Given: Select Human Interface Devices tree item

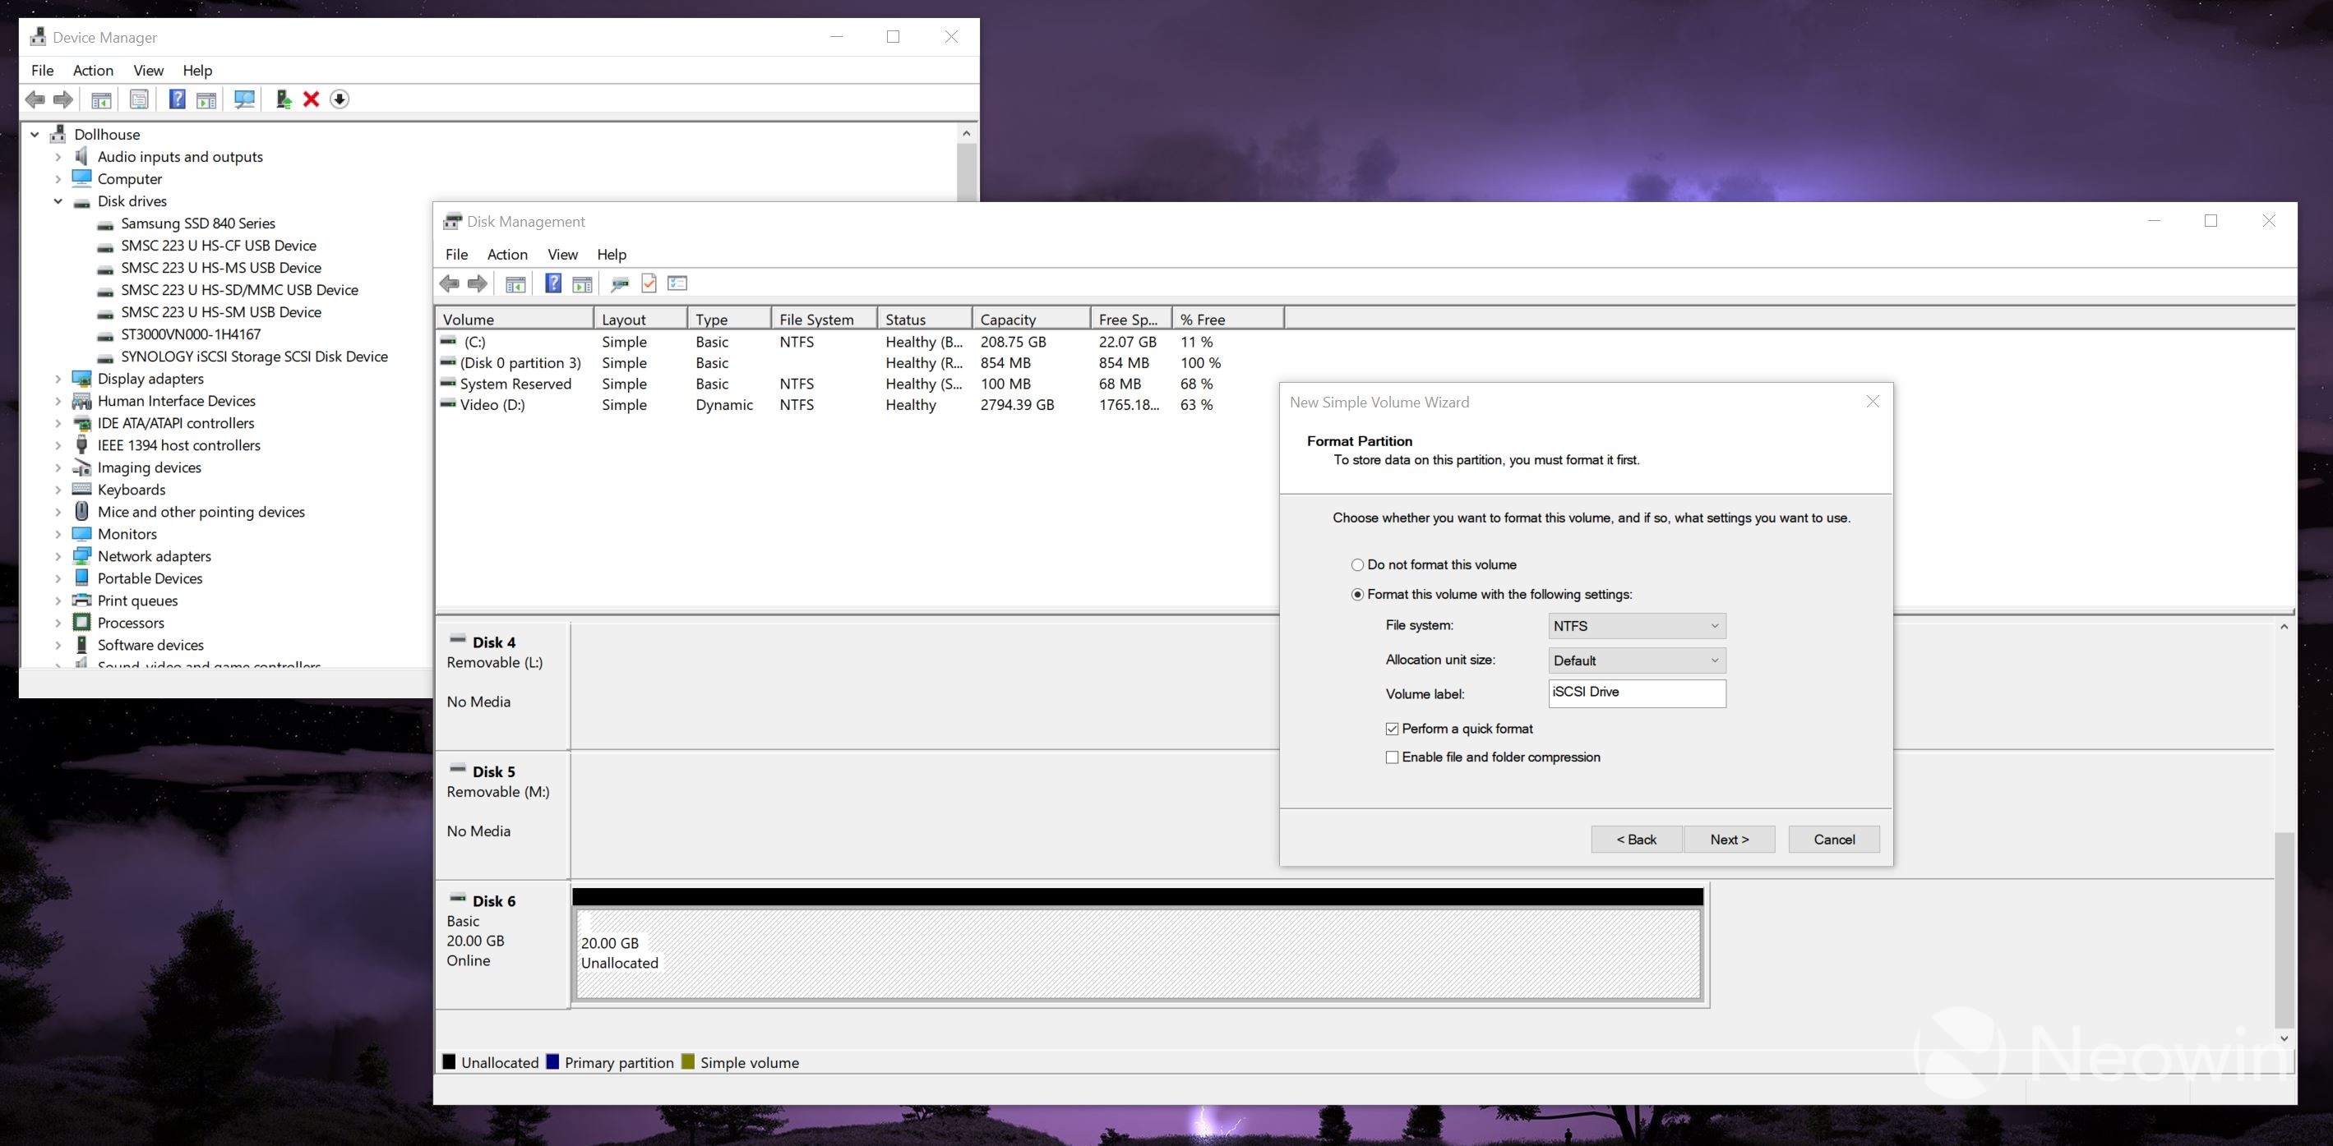Looking at the screenshot, I should [x=177, y=402].
